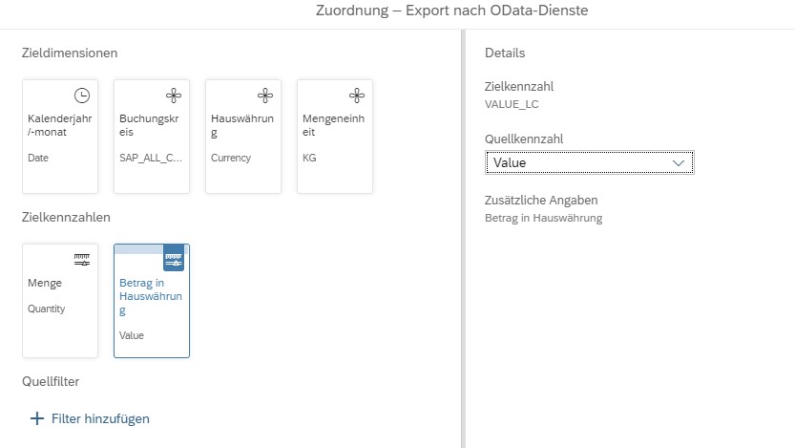Click the dimension icon on Mengeneinheit tile
The image size is (795, 448).
point(356,96)
